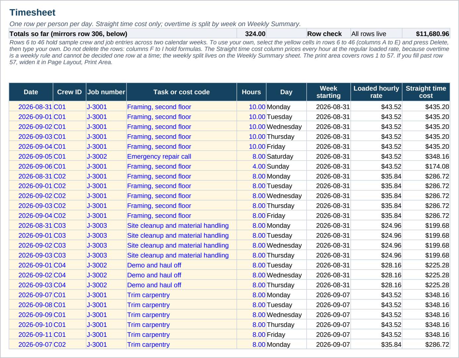
Task: Click the Timesheet title heading
Action: pyautogui.click(x=32, y=13)
